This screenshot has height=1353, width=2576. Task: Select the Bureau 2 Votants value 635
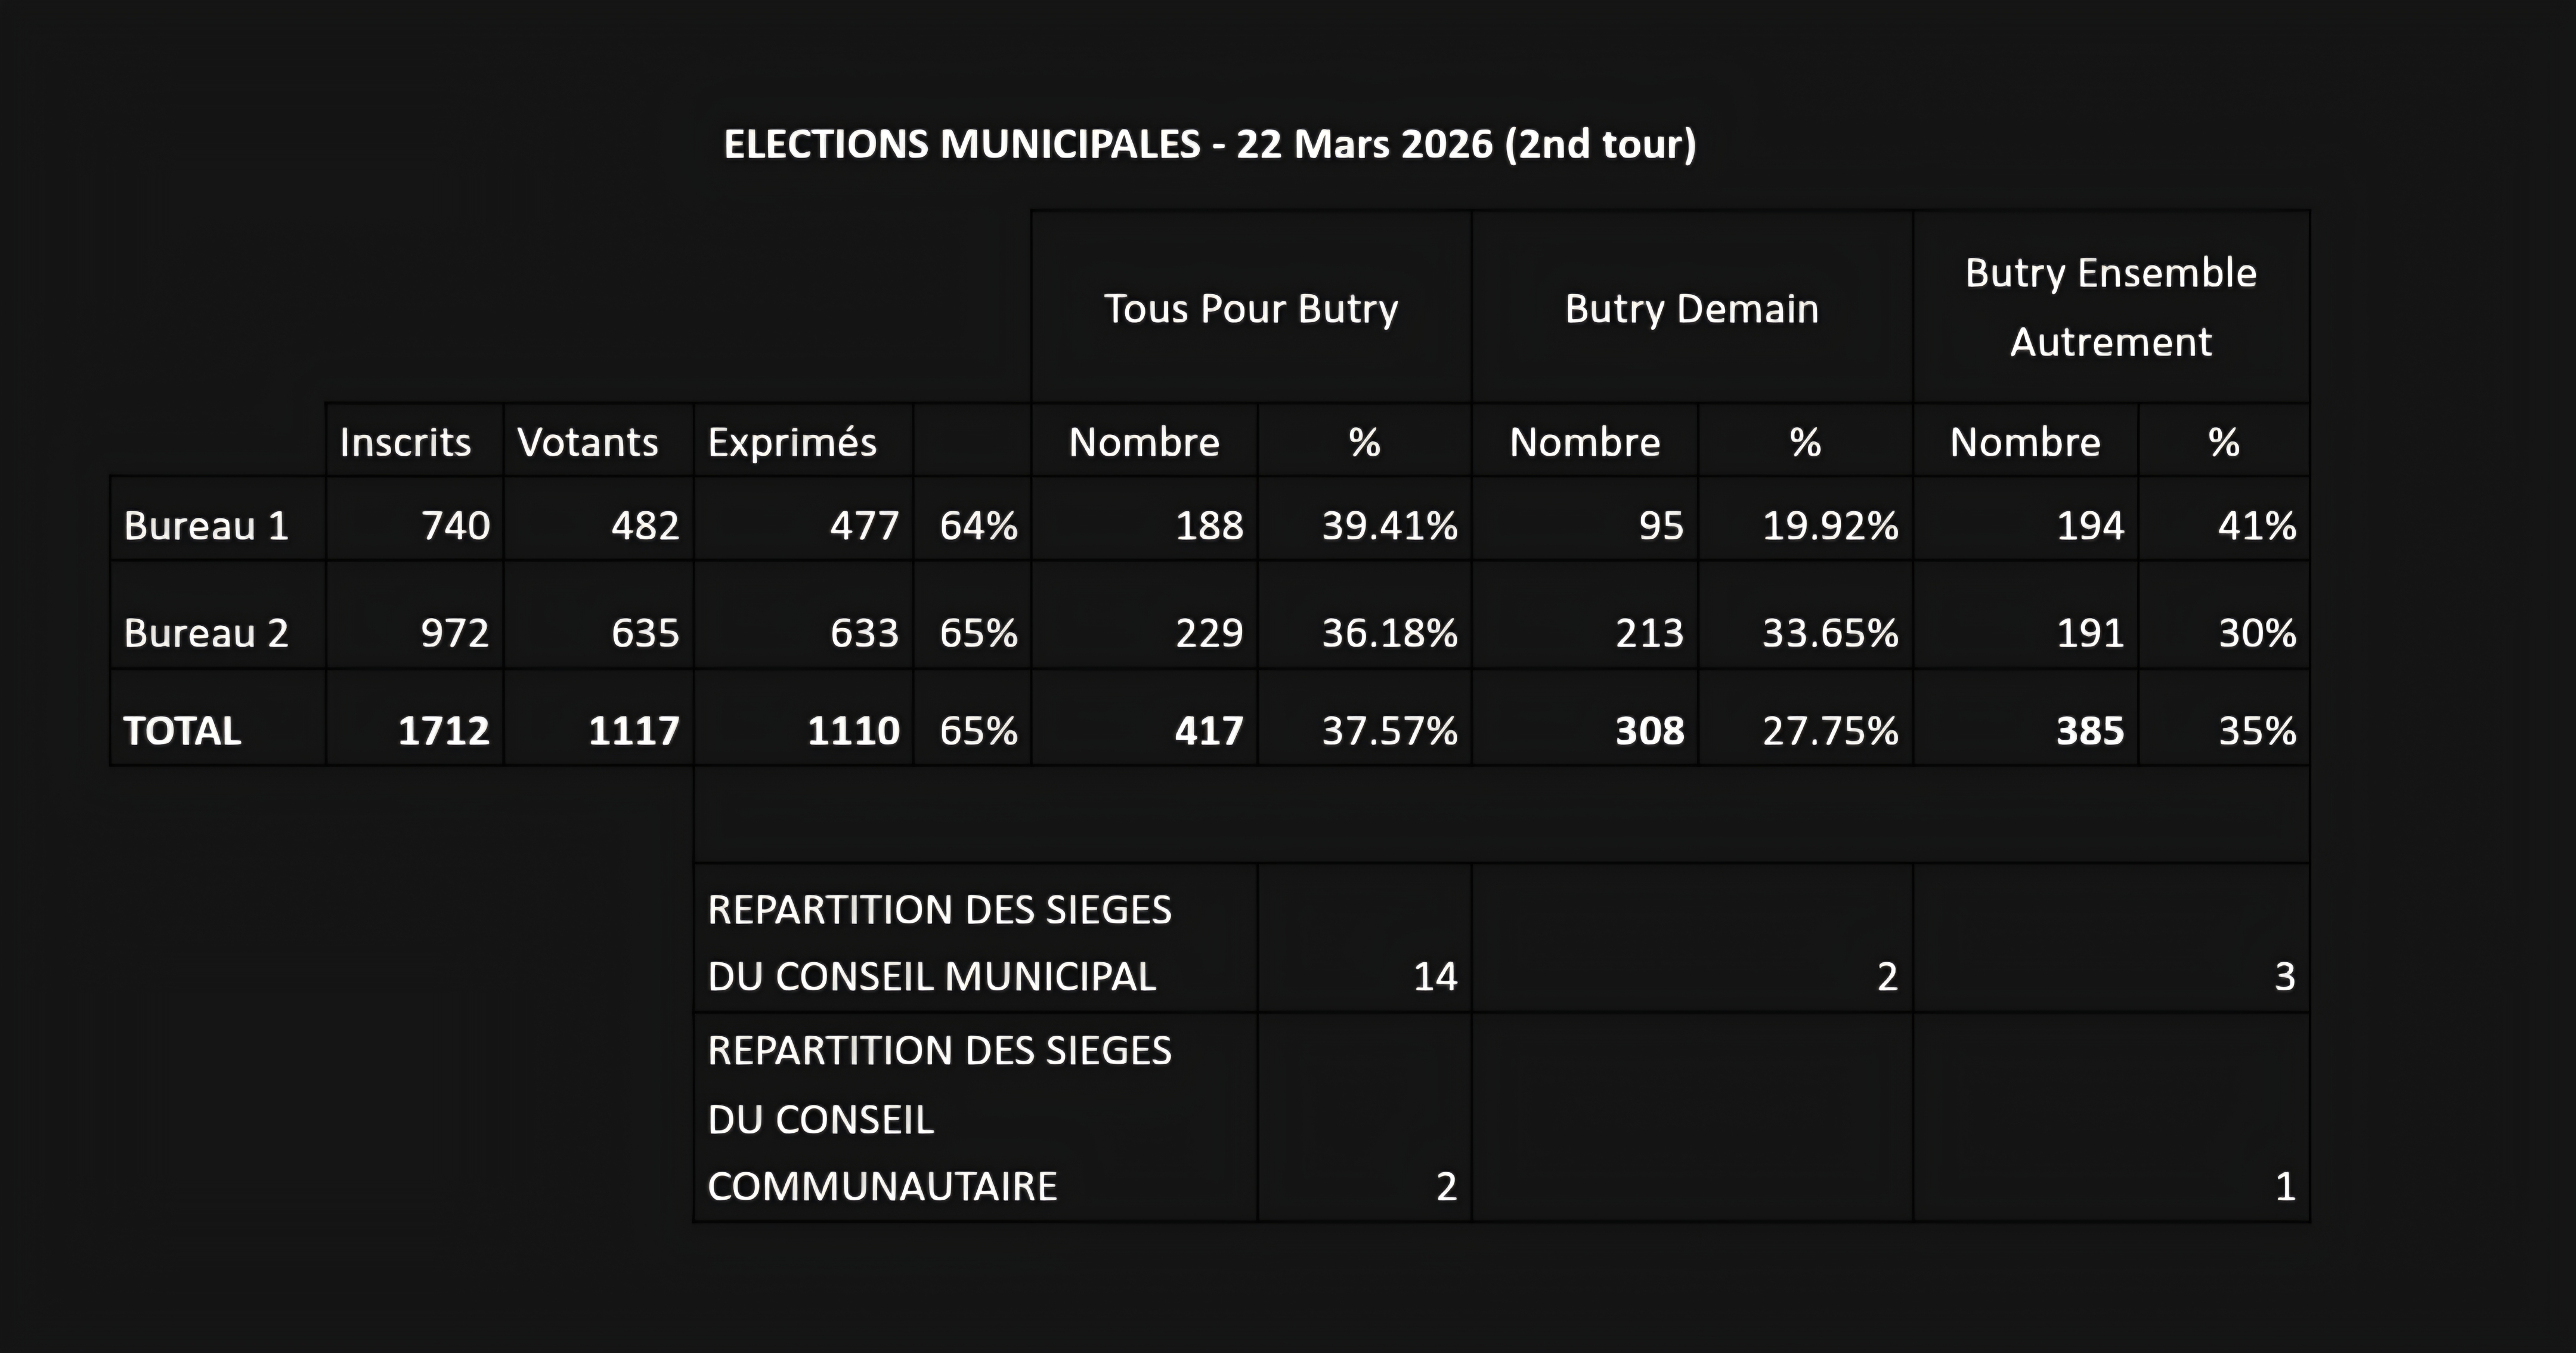tap(645, 632)
